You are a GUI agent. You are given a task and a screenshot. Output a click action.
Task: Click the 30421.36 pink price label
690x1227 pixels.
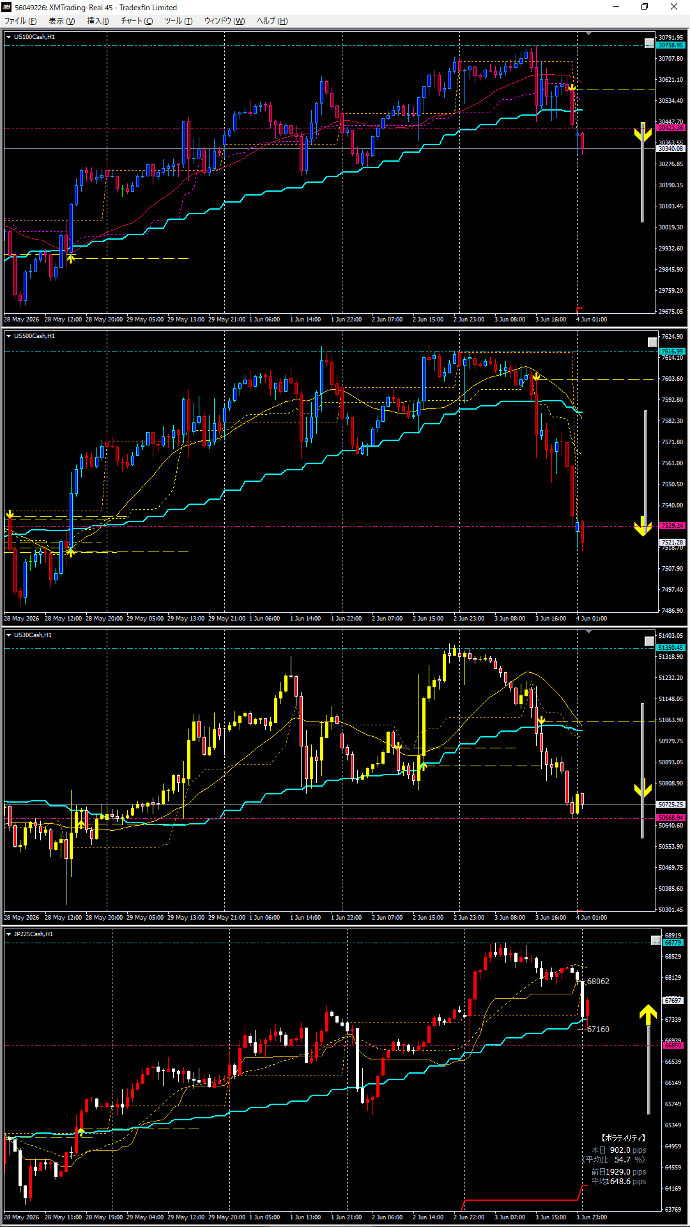coord(671,128)
